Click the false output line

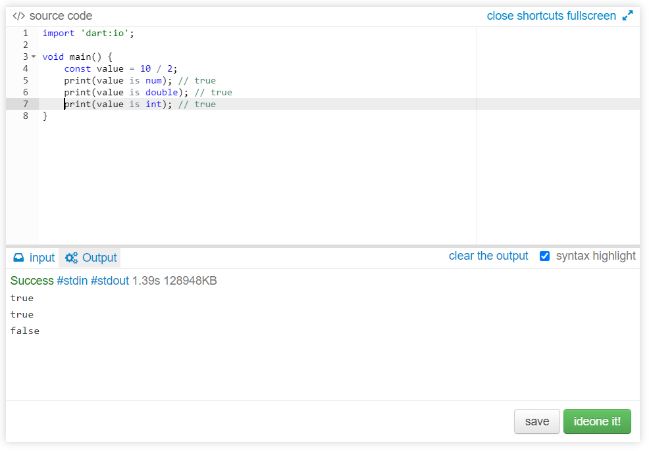click(25, 331)
